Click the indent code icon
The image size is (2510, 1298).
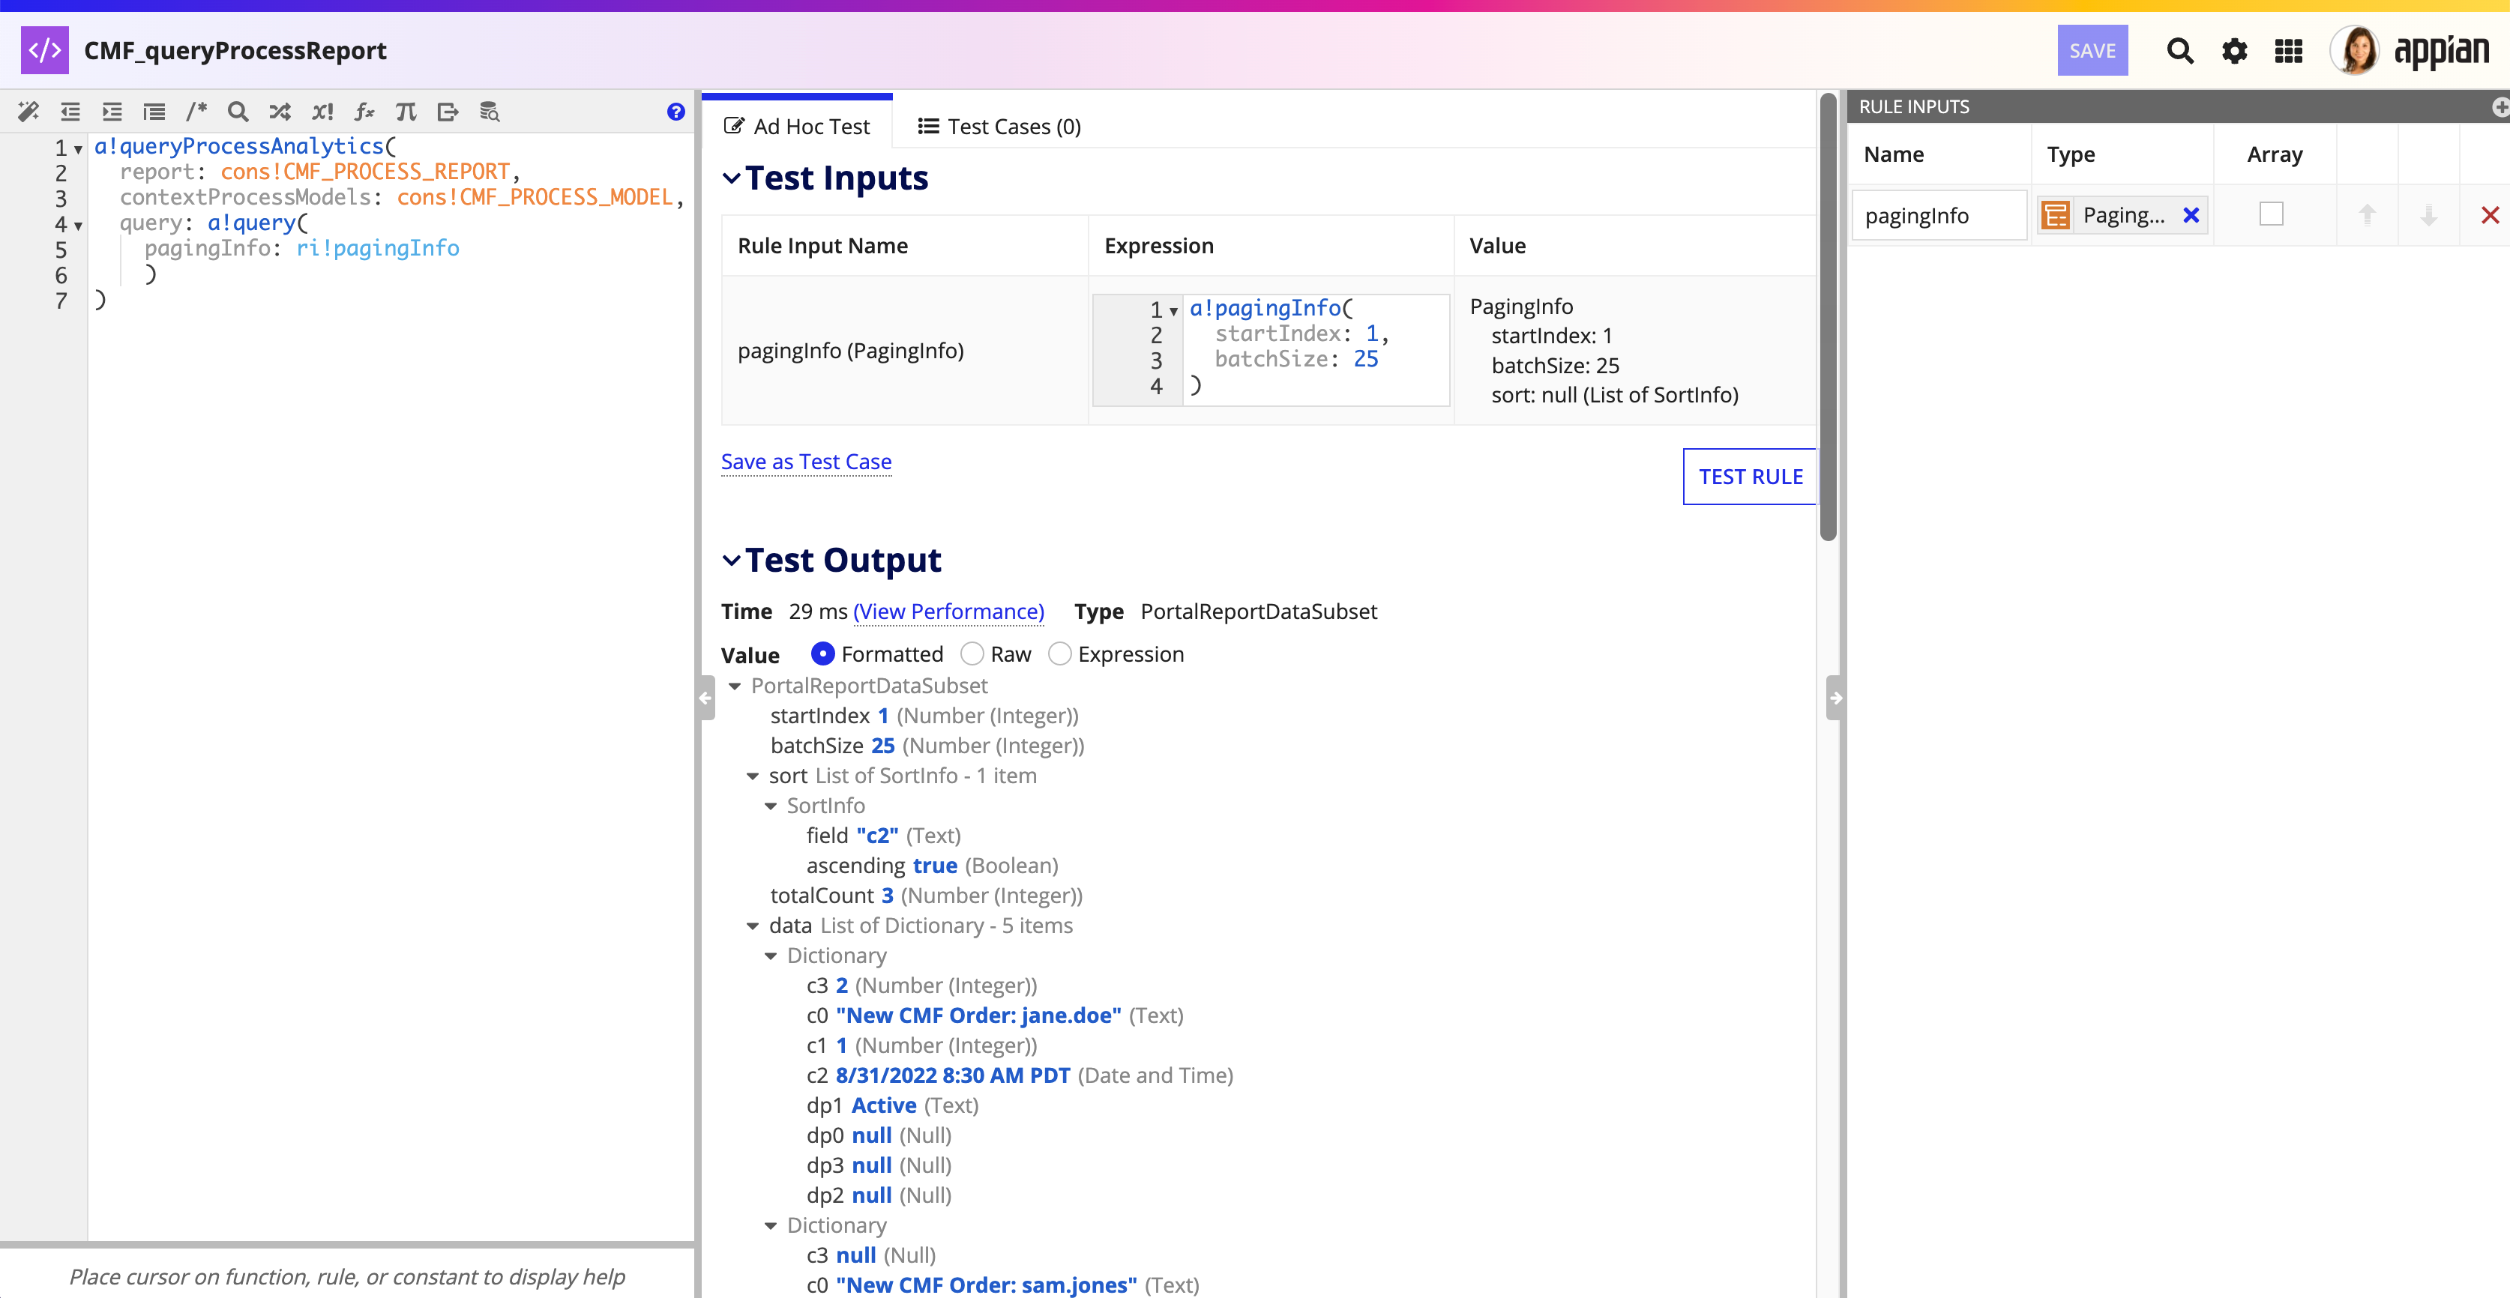(x=112, y=112)
